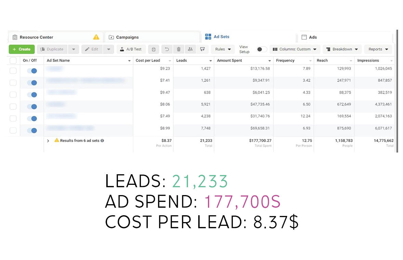This screenshot has height=260, width=403.
Task: Check the select-all checkbox in header
Action: point(13,60)
